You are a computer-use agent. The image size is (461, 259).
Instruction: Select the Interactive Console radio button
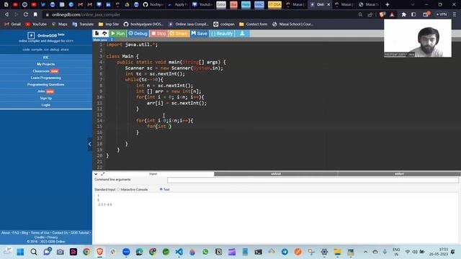click(x=118, y=189)
